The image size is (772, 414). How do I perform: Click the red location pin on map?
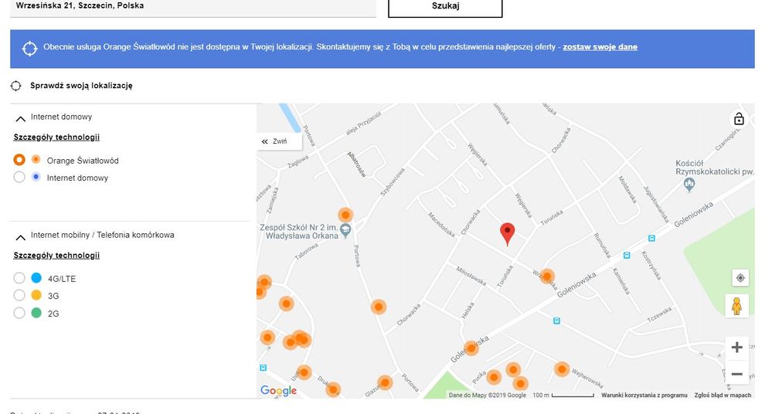(507, 233)
